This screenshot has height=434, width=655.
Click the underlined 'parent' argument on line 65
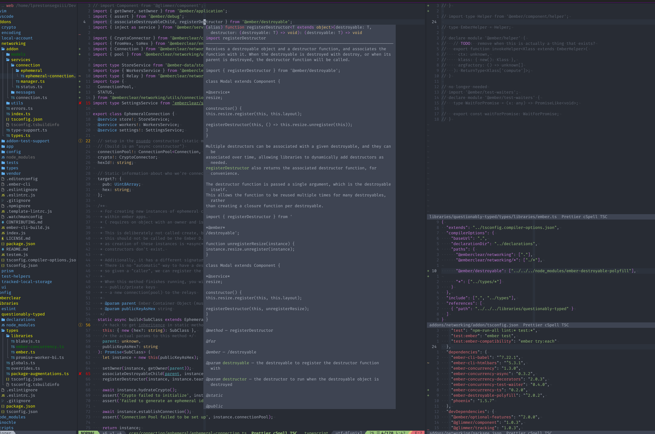point(172,374)
